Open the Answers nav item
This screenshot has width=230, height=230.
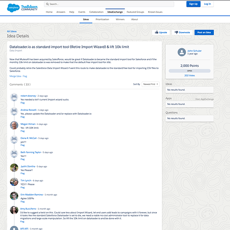61,12
